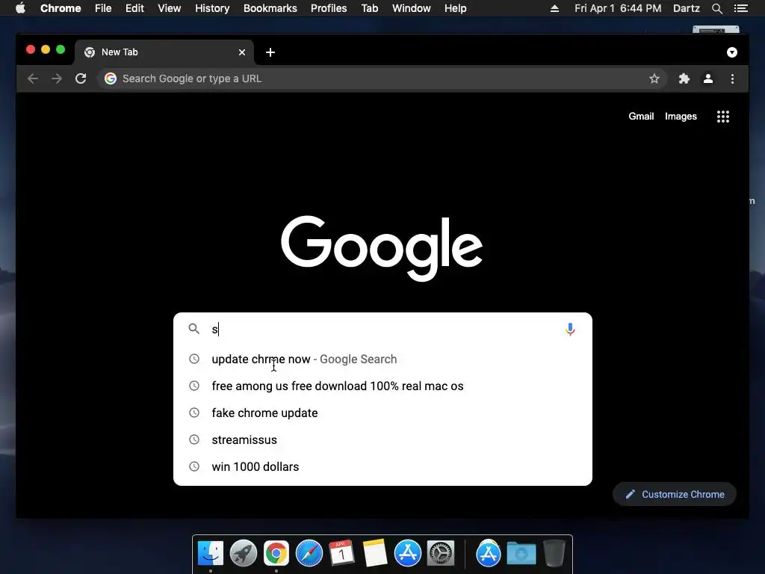
Task: Click the date and time in menu bar
Action: pyautogui.click(x=618, y=8)
